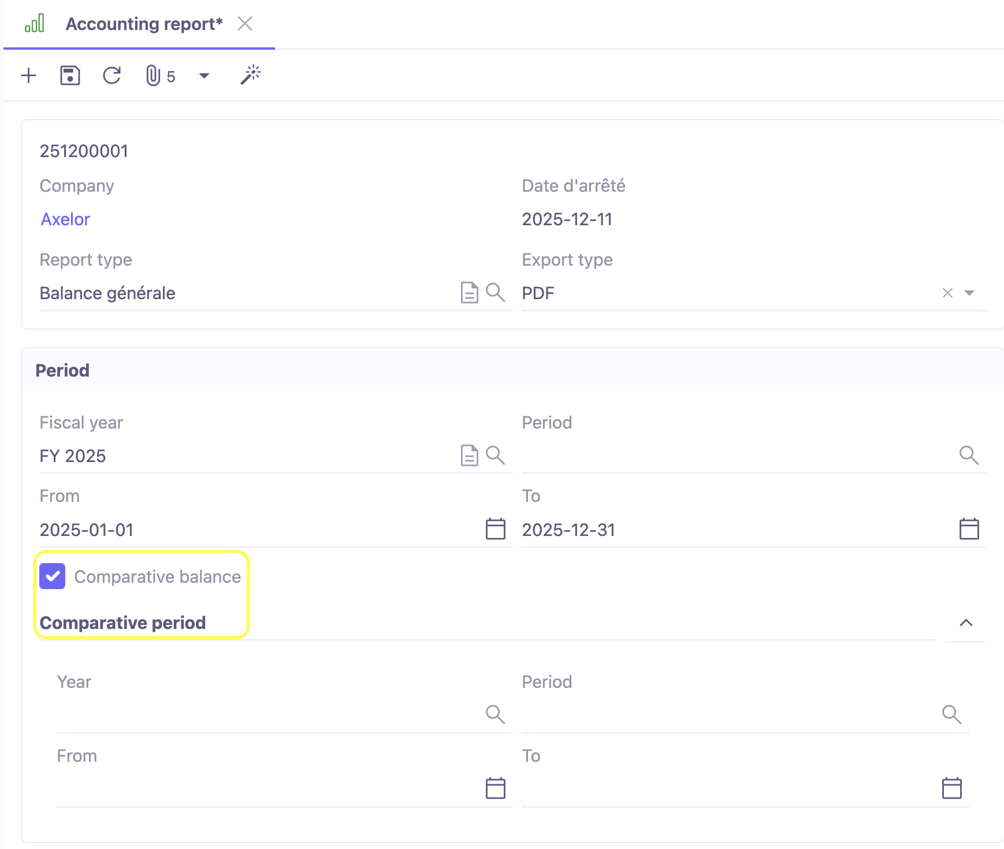Search comparative Period with magnifier icon
Screen dimensions: 1004x849
[952, 715]
